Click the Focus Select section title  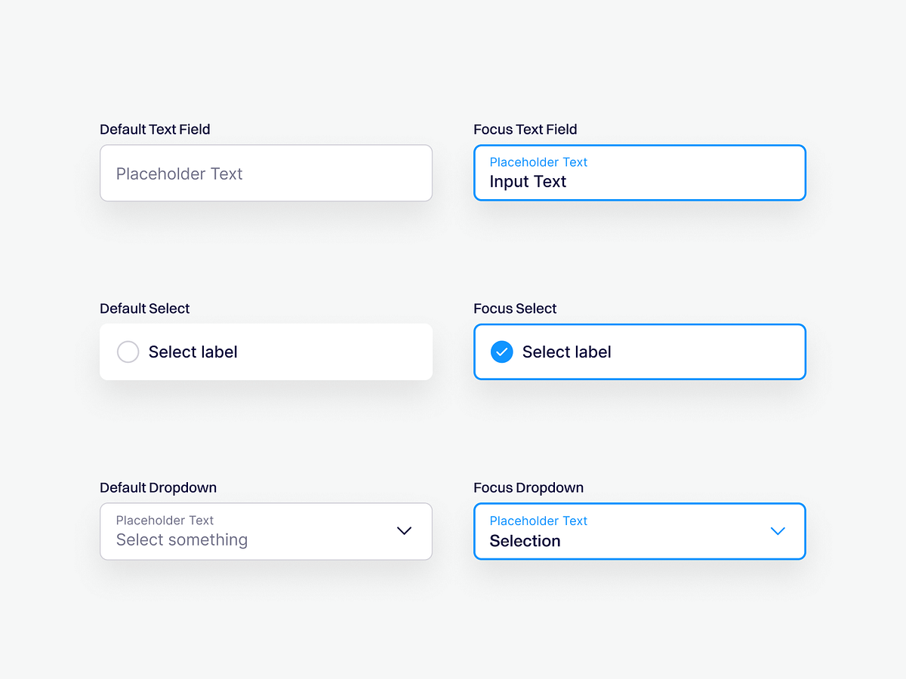(514, 308)
